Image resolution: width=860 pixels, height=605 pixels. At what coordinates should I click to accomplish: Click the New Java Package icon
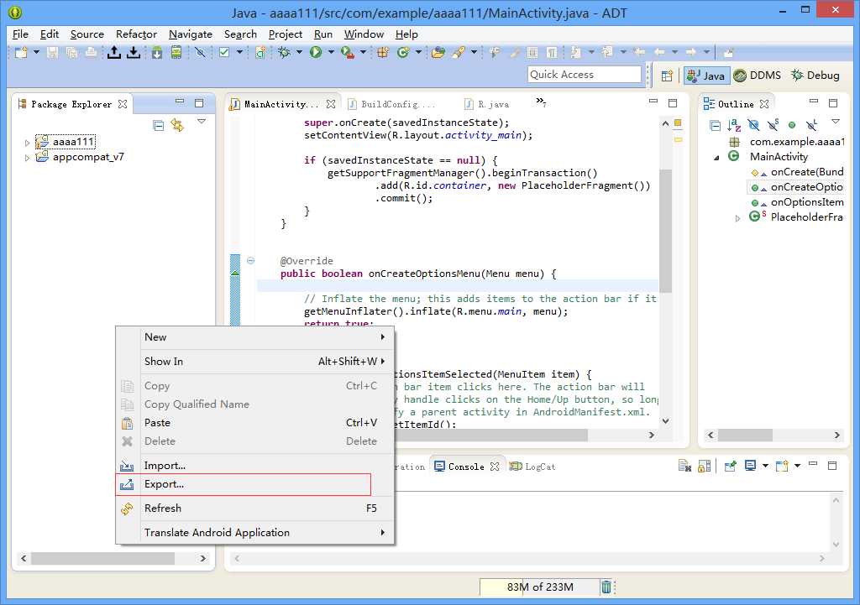coord(383,53)
